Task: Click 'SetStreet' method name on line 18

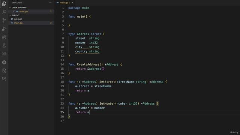Action: tap(107, 82)
